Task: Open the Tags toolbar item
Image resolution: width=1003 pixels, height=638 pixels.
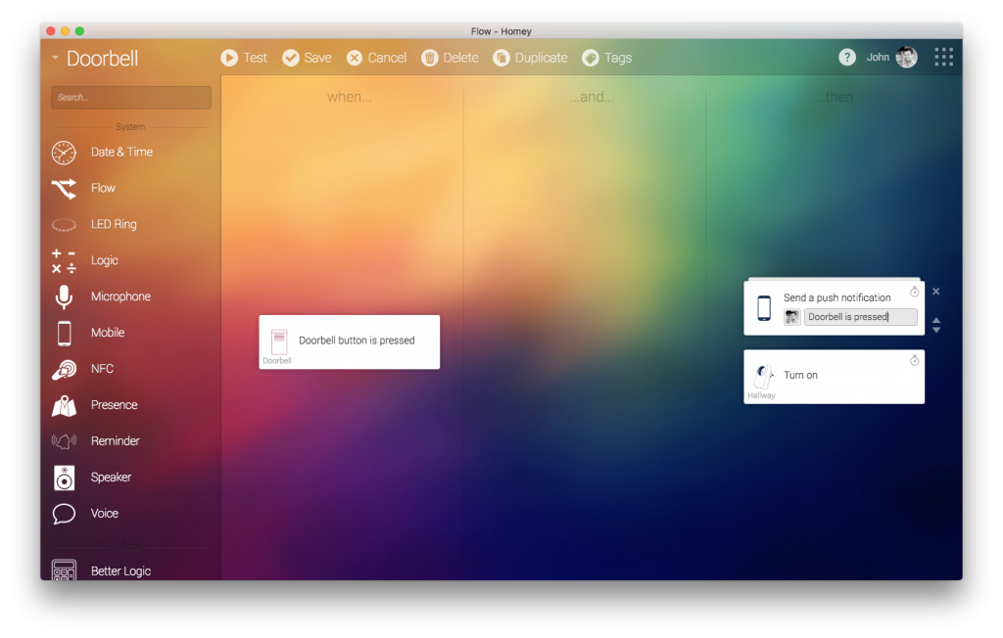Action: [606, 58]
